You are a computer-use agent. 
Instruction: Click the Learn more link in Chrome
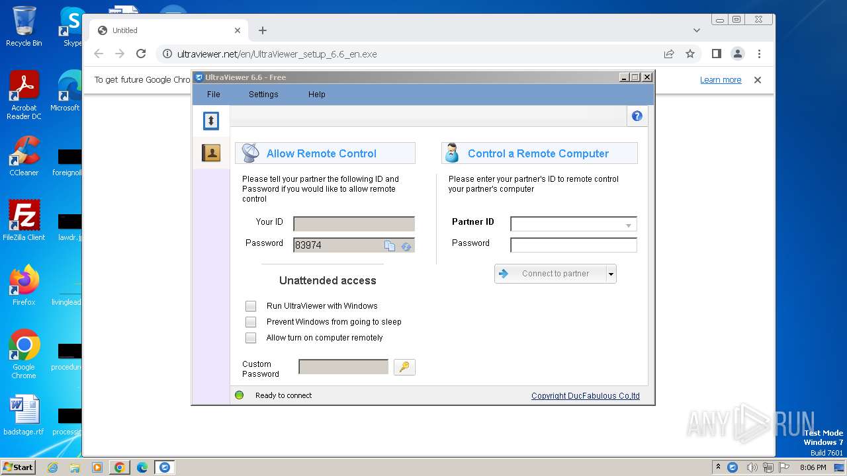721,80
